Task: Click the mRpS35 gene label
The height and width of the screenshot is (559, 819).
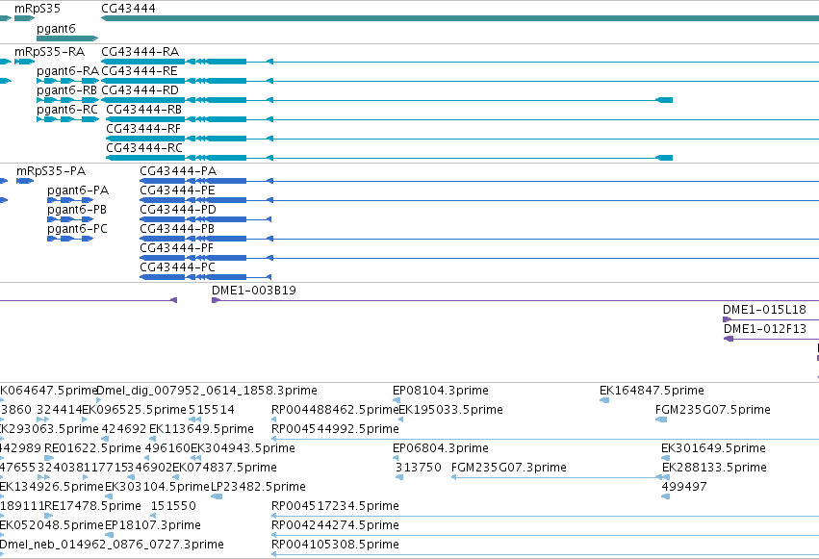Action: (x=38, y=9)
